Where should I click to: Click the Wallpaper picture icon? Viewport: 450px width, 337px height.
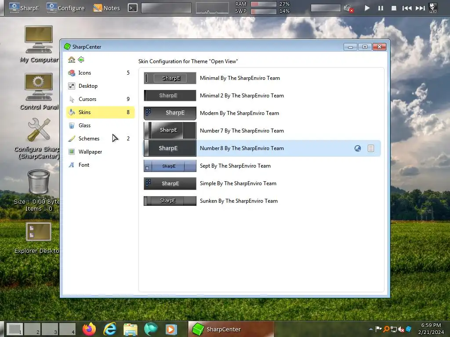[72, 152]
